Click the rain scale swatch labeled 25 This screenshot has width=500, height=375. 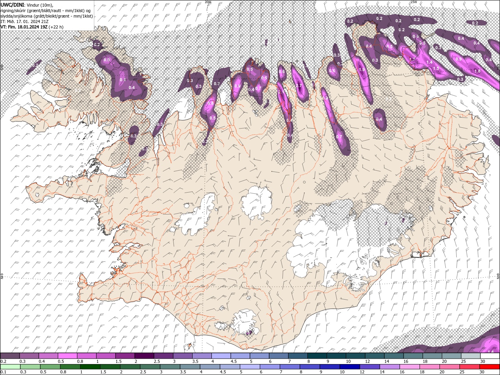click(470, 366)
